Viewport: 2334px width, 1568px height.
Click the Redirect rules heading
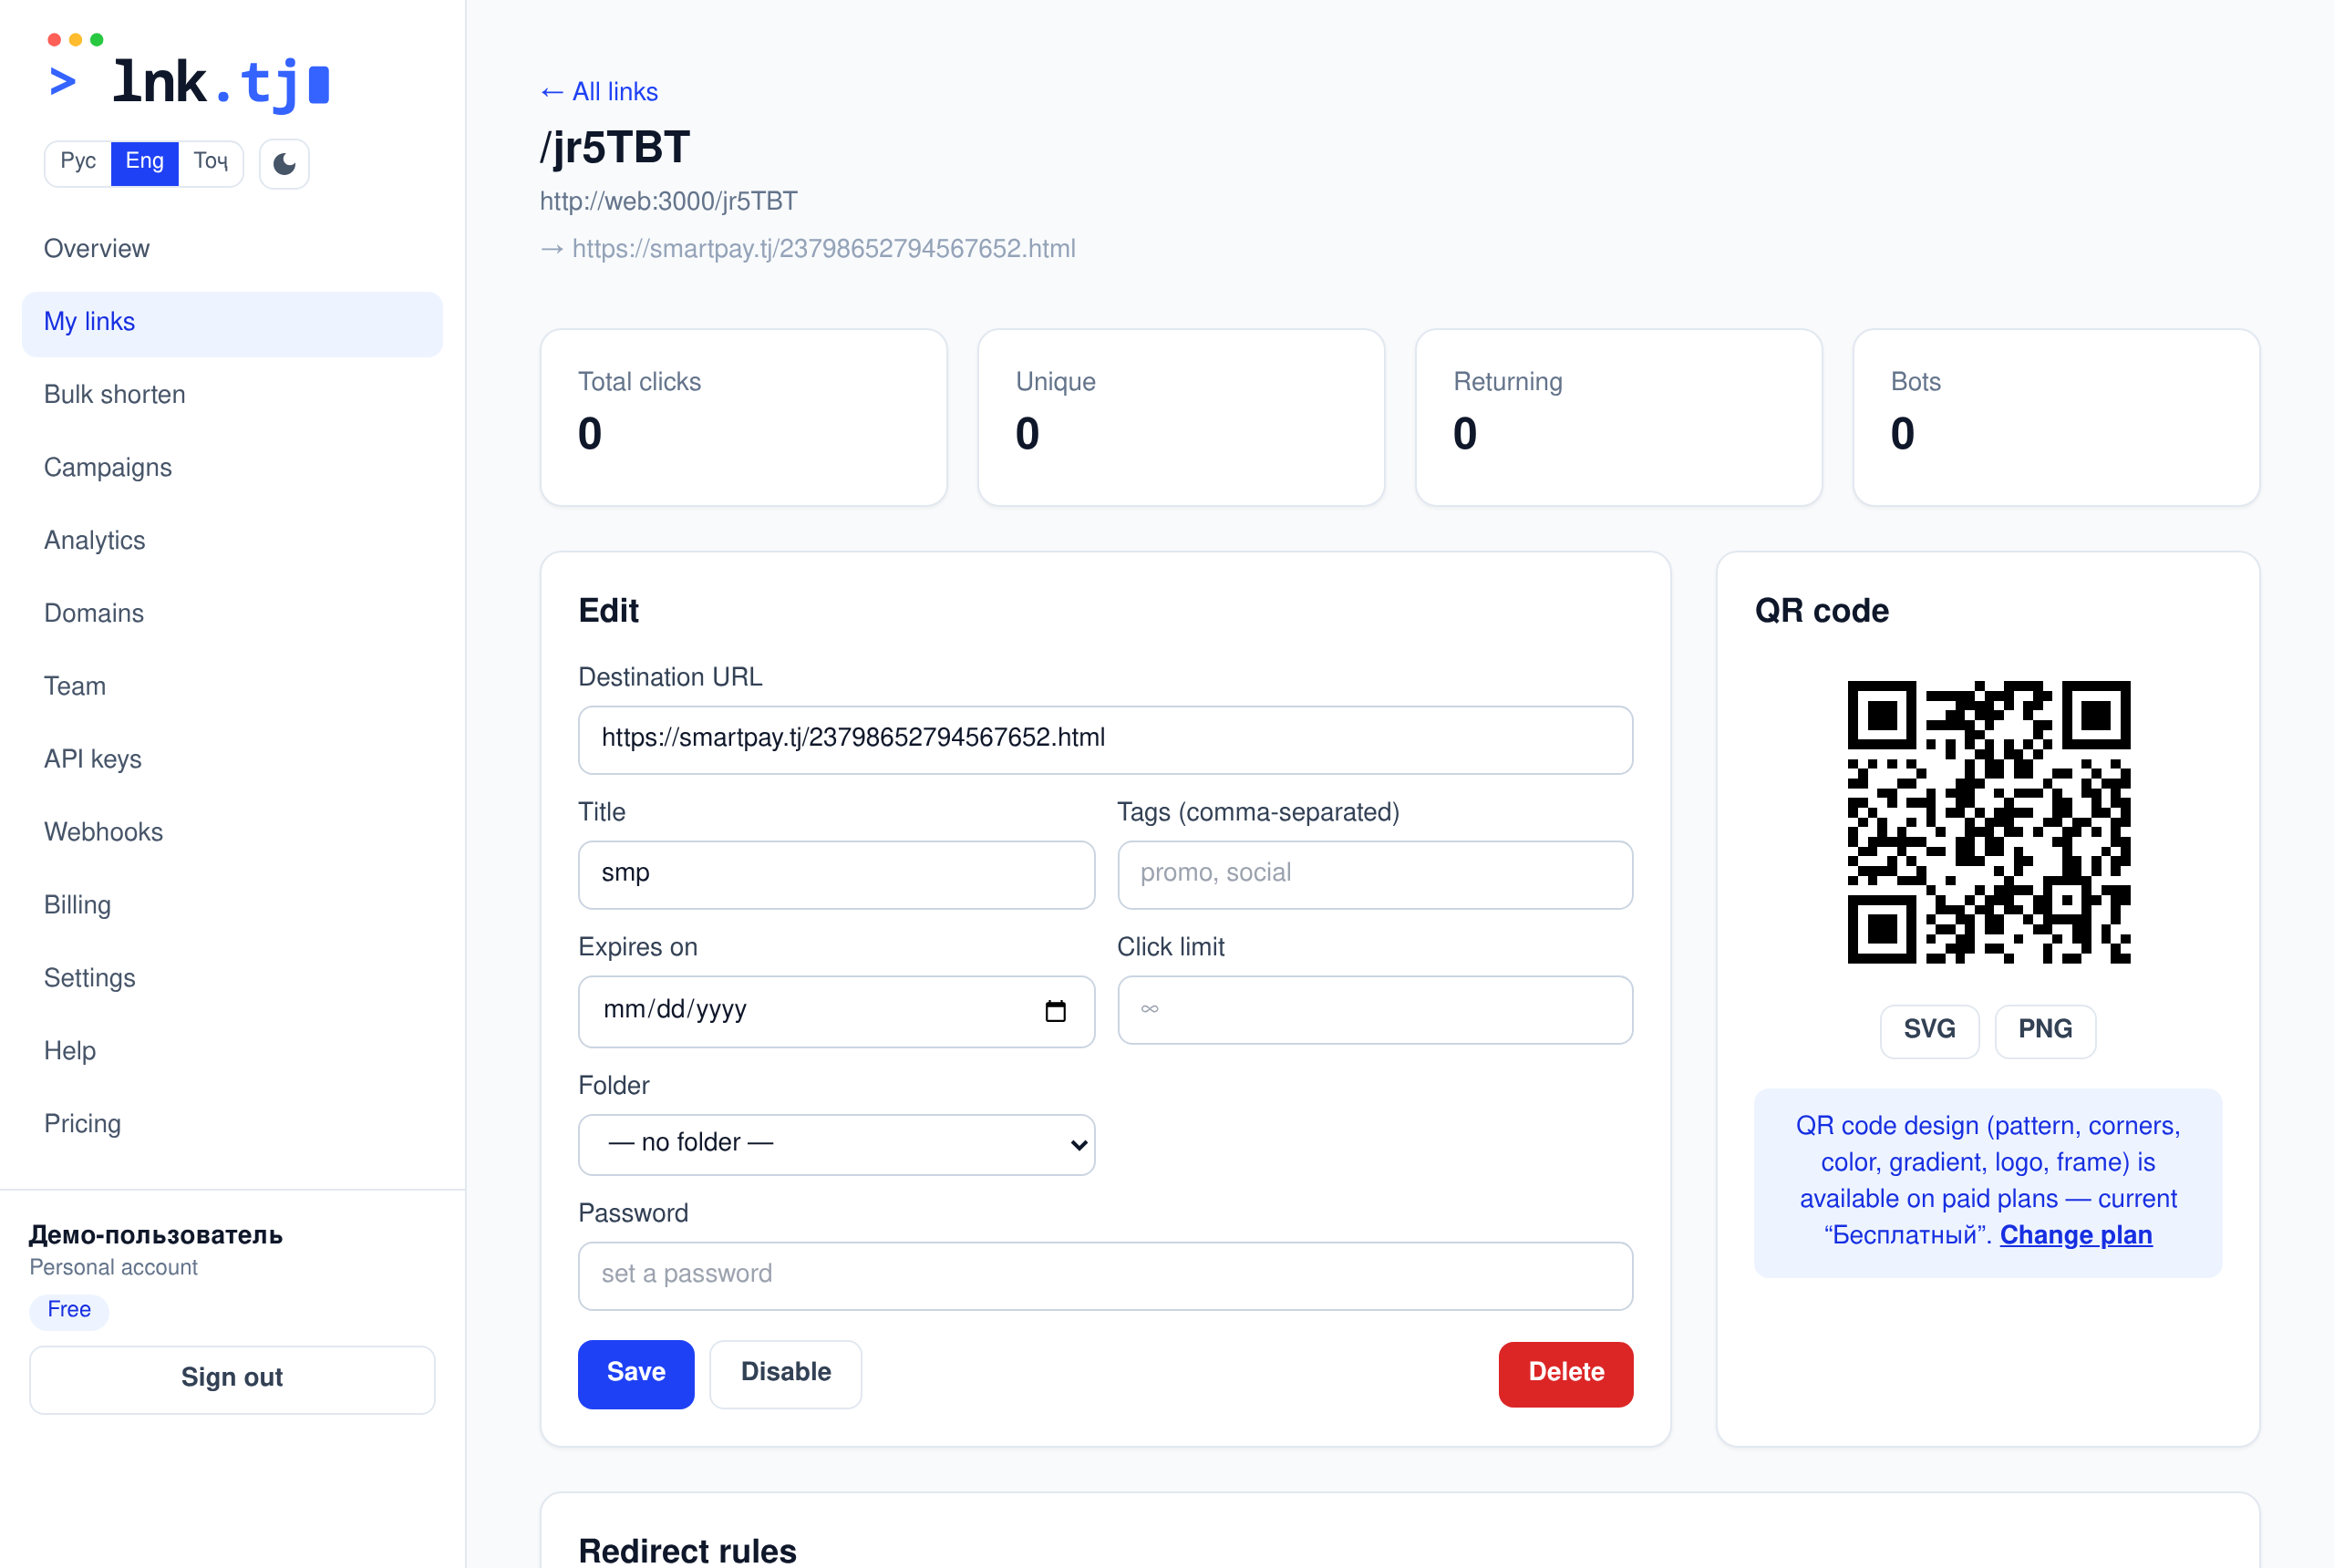688,1550
